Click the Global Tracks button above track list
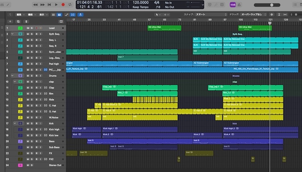Image resolution: width=302 pixels, height=172 pixels. (x=61, y=22)
